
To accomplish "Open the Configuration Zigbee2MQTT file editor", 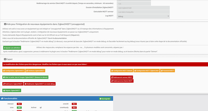I will click(x=14, y=71).
